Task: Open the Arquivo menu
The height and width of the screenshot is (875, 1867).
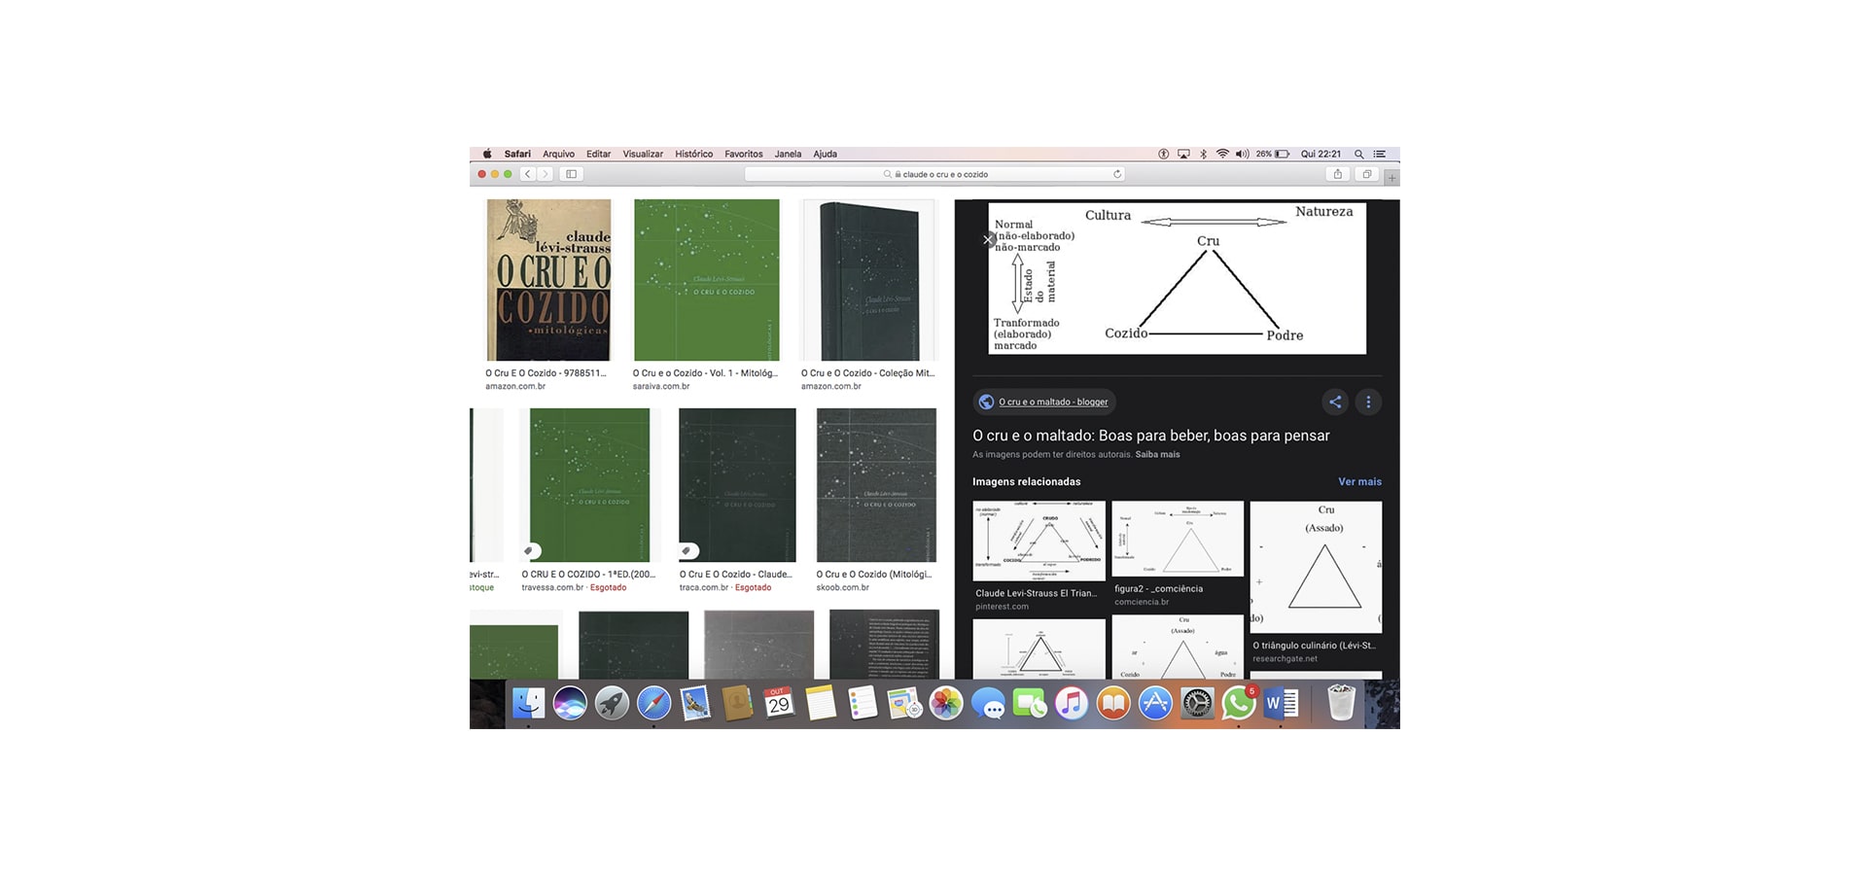Action: click(558, 154)
